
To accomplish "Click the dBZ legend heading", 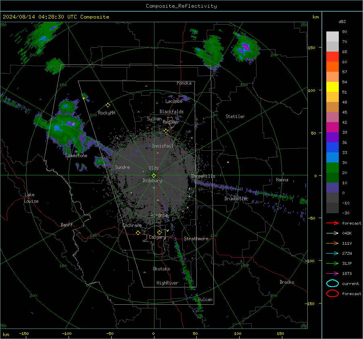I will point(342,21).
